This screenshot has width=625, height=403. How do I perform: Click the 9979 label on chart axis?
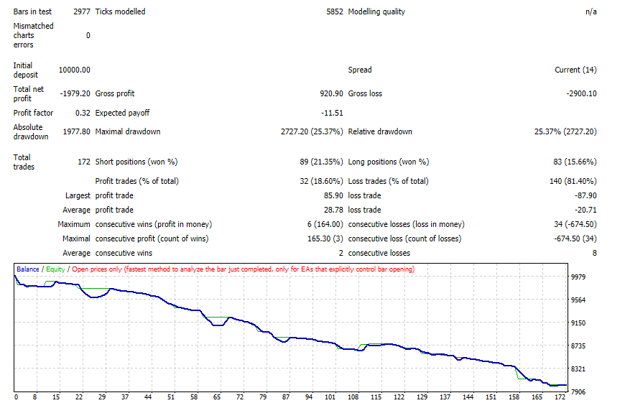pyautogui.click(x=578, y=277)
